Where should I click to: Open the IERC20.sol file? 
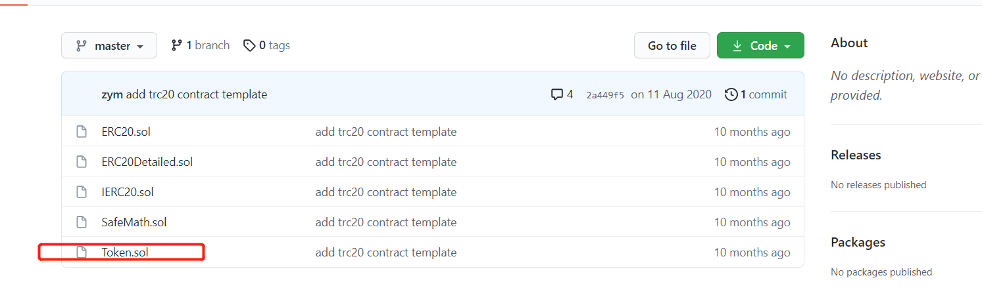pyautogui.click(x=128, y=192)
